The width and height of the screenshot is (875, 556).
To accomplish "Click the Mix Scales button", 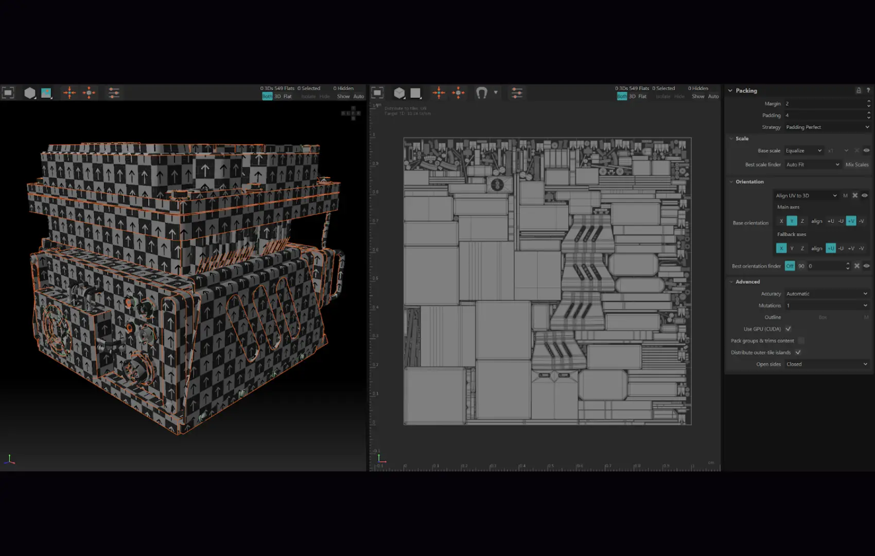I will (856, 165).
